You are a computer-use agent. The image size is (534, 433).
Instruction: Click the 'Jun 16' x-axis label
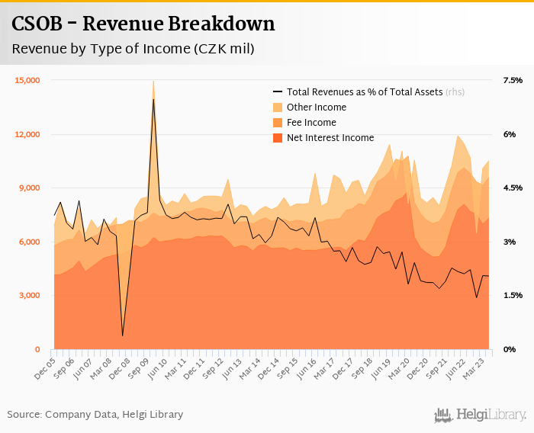point(306,369)
